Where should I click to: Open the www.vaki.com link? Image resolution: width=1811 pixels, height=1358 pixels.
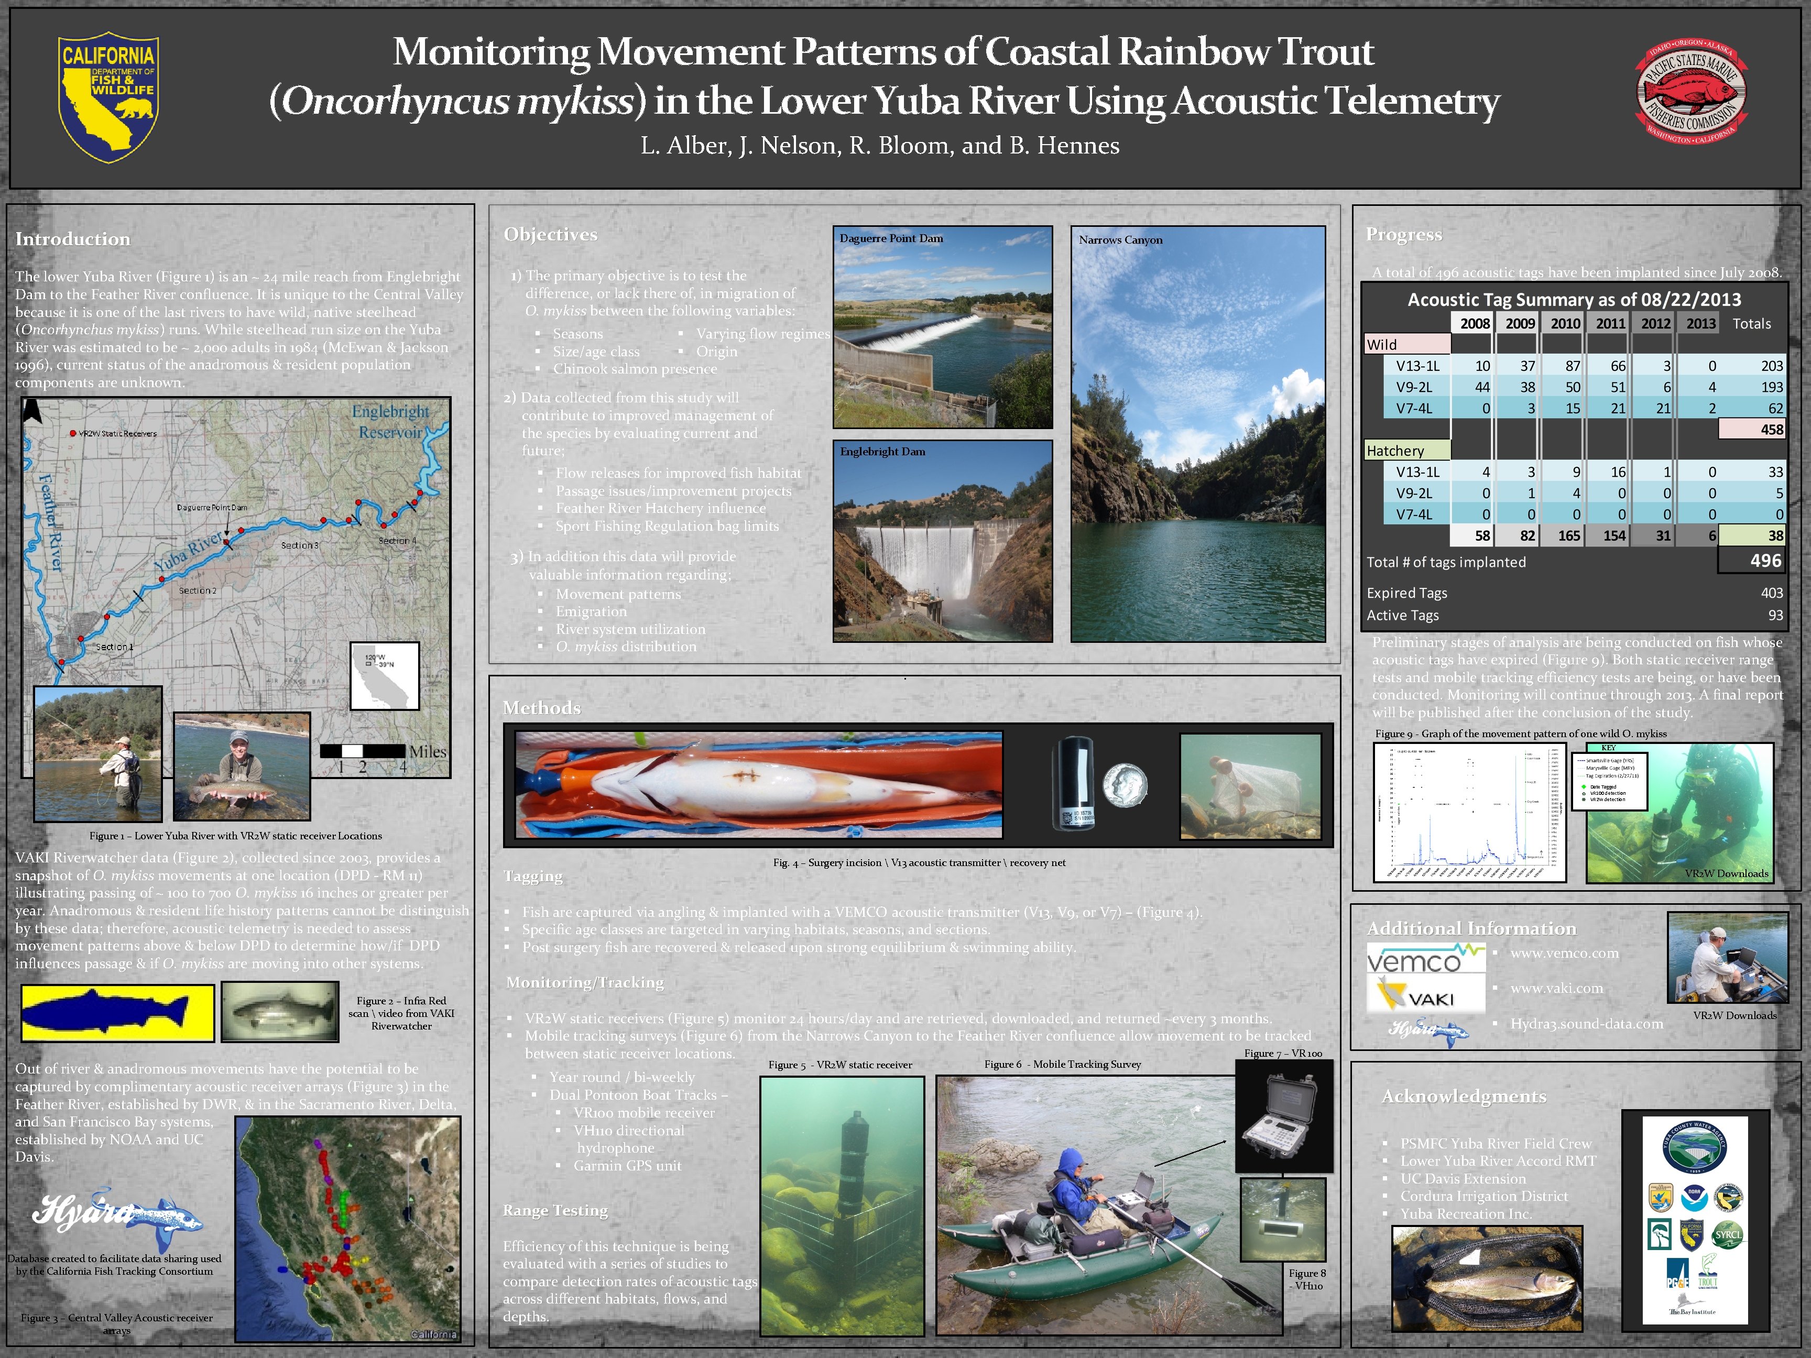(1556, 988)
